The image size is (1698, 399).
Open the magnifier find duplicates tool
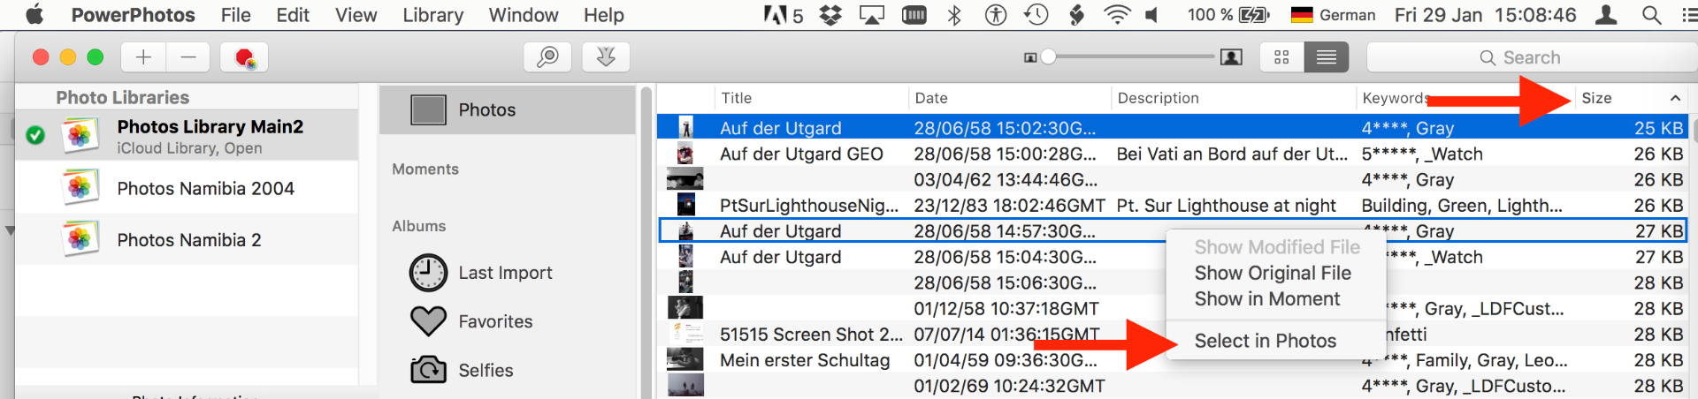point(547,57)
